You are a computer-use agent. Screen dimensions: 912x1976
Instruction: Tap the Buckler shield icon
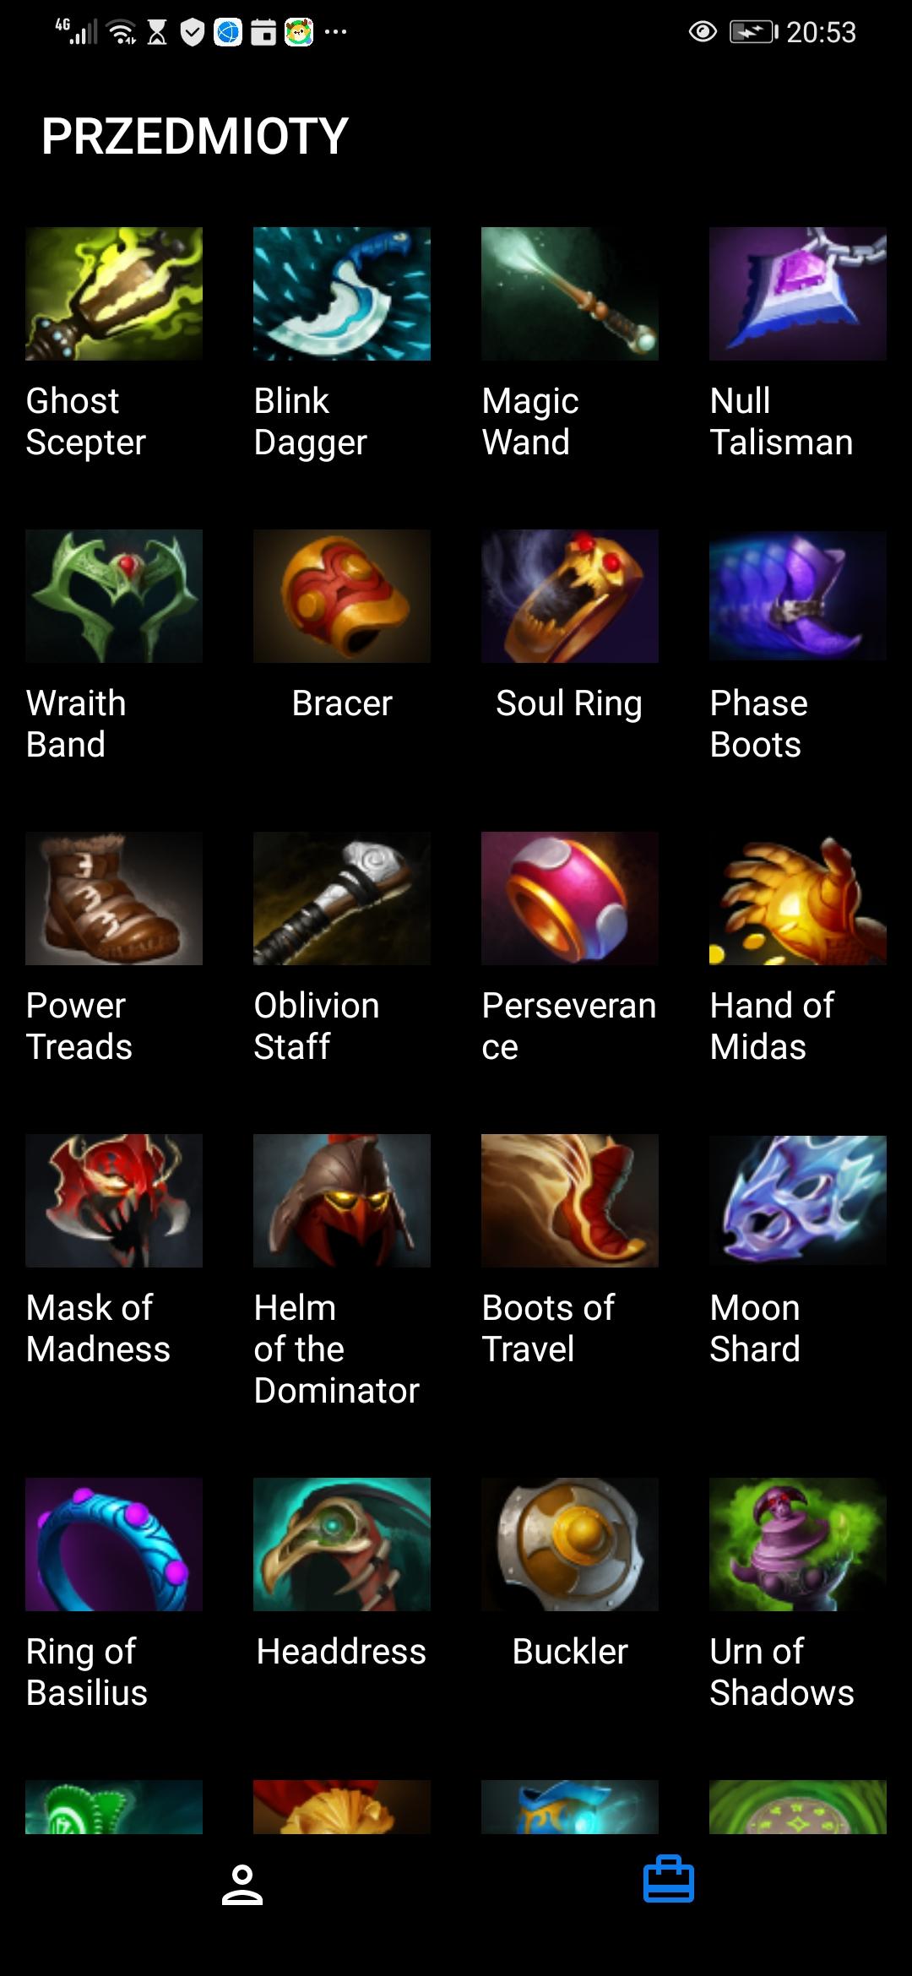(570, 1544)
